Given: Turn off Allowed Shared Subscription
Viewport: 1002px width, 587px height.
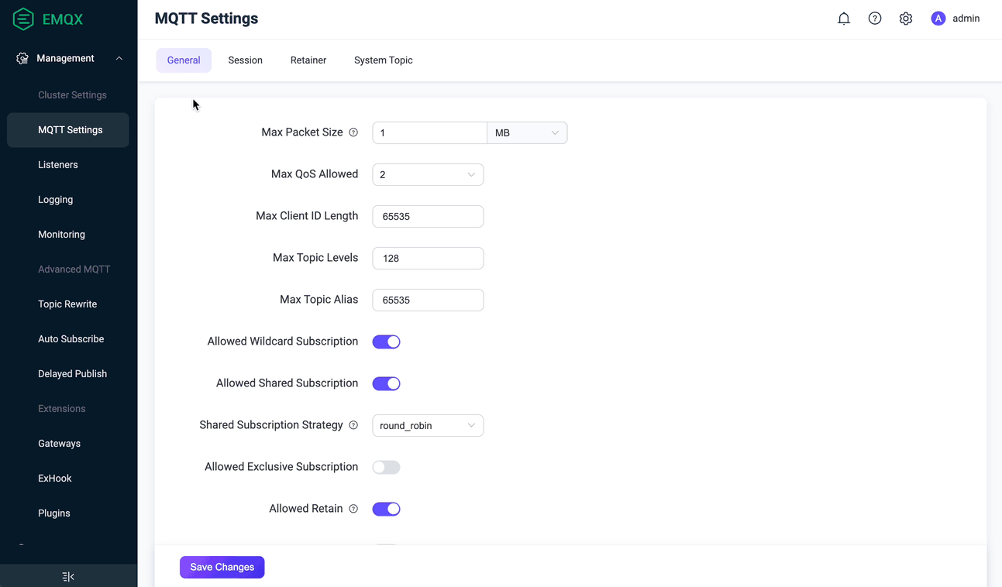Looking at the screenshot, I should pyautogui.click(x=386, y=383).
